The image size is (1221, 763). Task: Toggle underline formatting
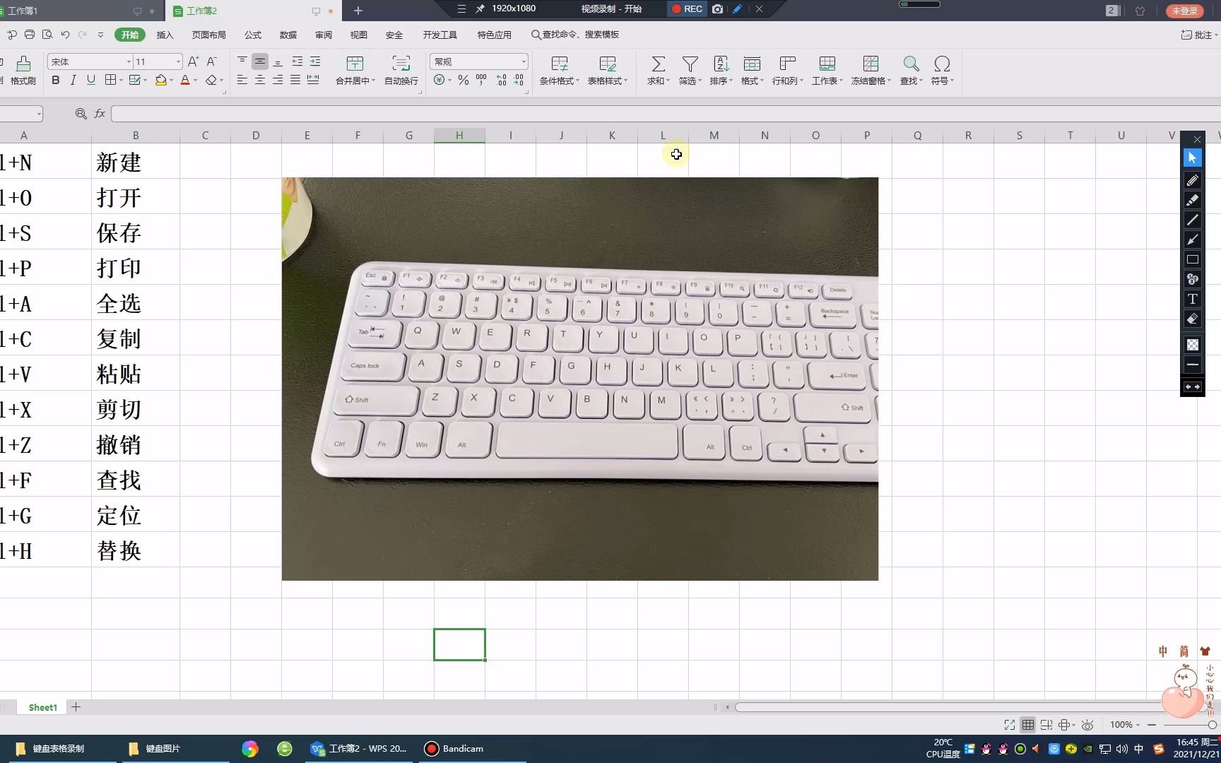coord(90,80)
